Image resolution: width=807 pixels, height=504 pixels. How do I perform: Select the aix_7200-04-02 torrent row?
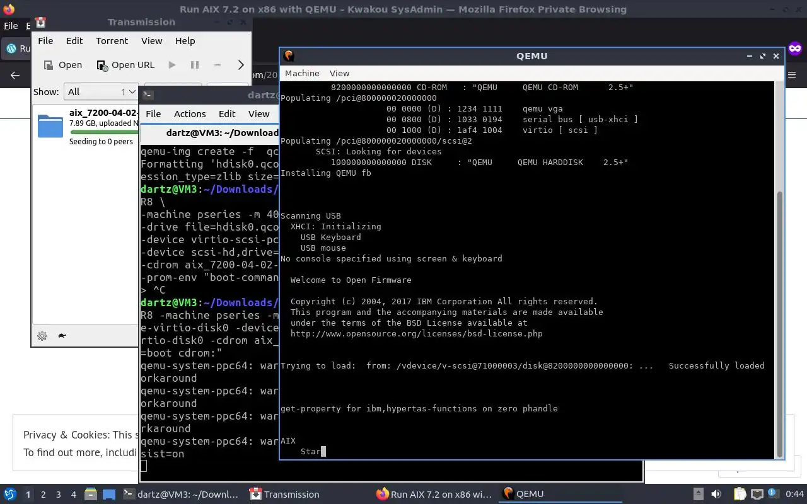coord(85,127)
